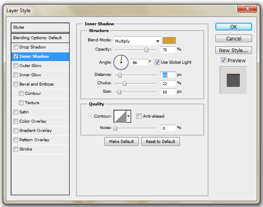Viewport: 263px width, 207px height.
Task: Select Bevel and Emboss in styles list
Action: tap(36, 84)
